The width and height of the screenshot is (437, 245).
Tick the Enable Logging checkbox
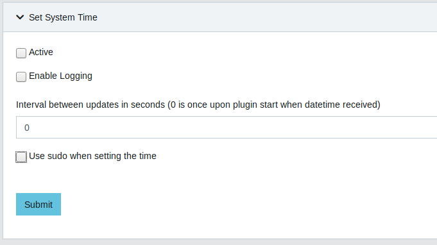tap(21, 76)
